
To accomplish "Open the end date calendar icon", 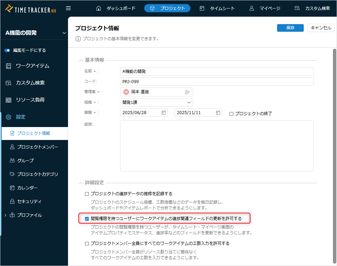I will click(x=218, y=113).
